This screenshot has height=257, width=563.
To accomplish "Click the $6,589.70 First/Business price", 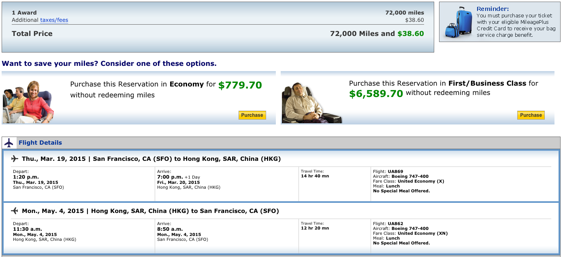I will tap(376, 94).
